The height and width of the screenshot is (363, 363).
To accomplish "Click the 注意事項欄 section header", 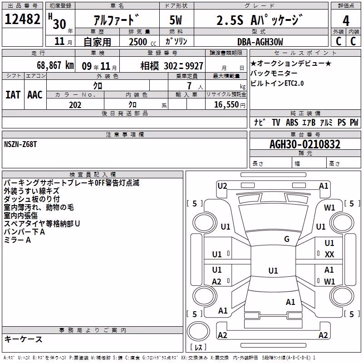I will click(125, 134).
